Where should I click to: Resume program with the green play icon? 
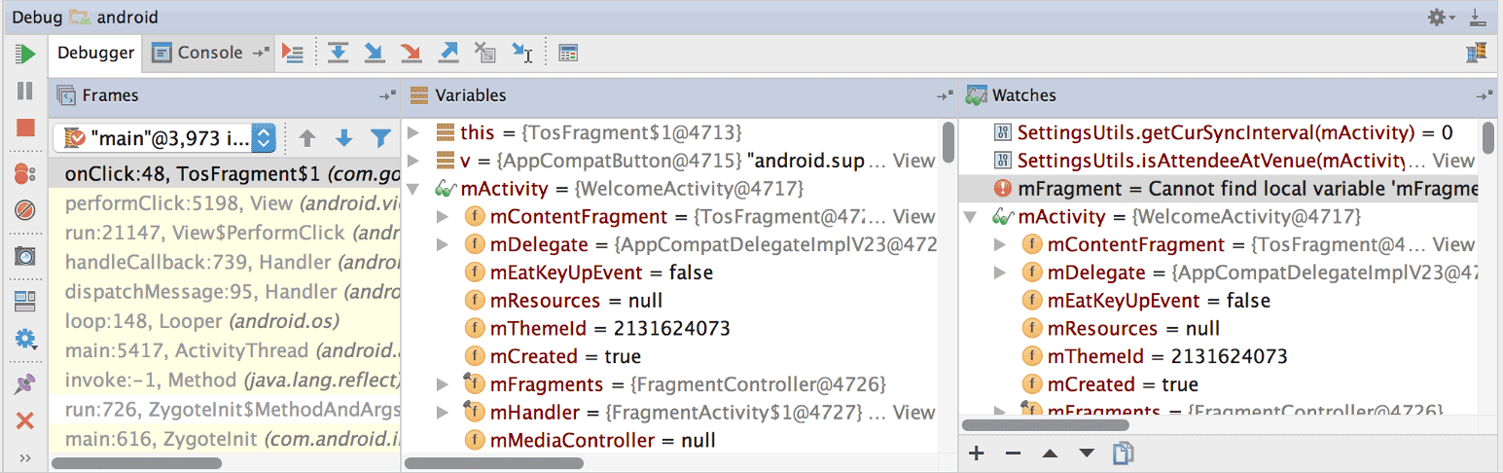tap(25, 54)
